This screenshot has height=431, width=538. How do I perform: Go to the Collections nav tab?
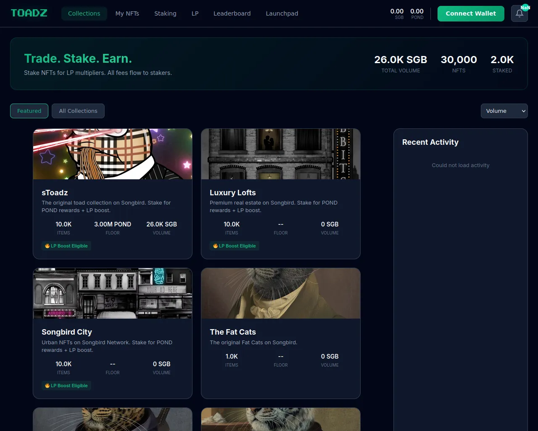coord(84,13)
